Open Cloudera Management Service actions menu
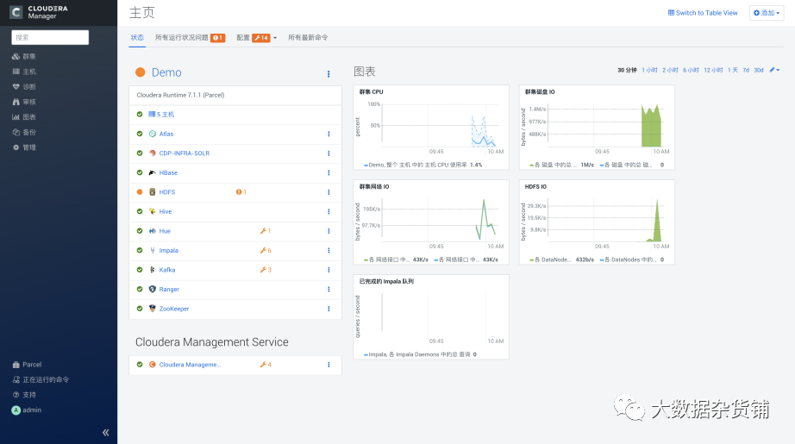This screenshot has height=444, width=795. coord(329,365)
